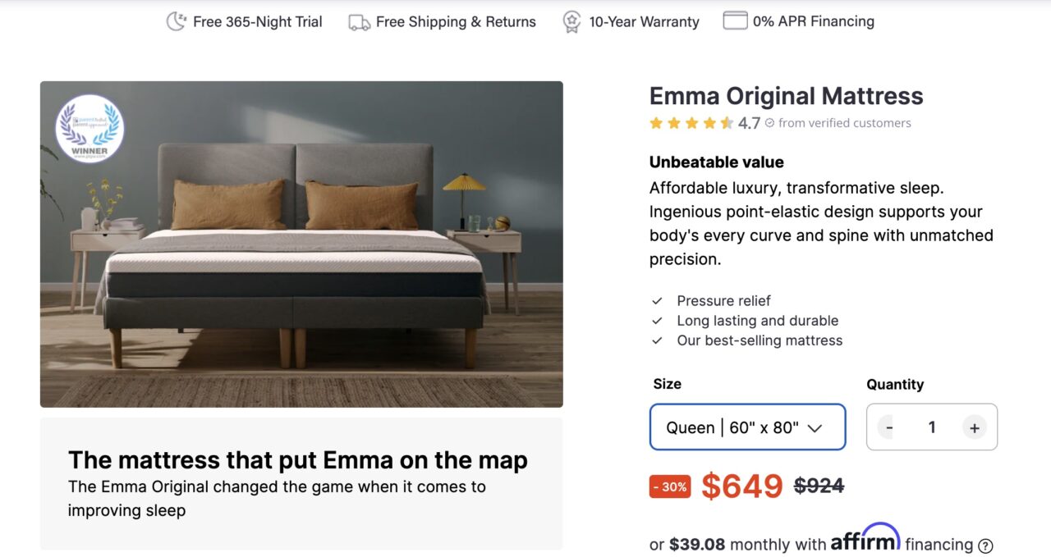Click the 10-Year Warranty badge icon

(571, 21)
